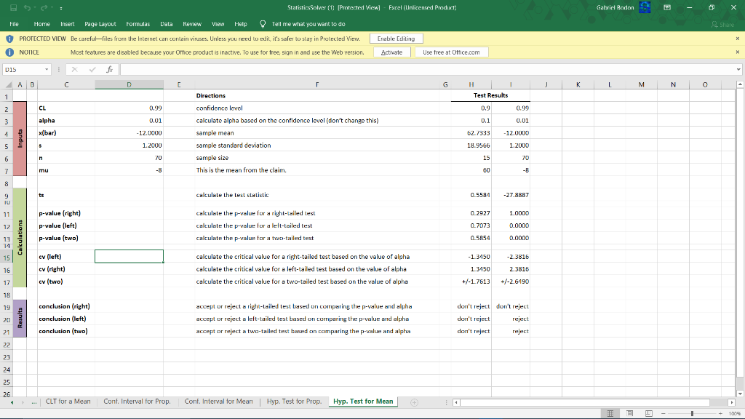Open the Page Layout ribbon tab
Viewport: 745px width, 419px height.
point(100,24)
